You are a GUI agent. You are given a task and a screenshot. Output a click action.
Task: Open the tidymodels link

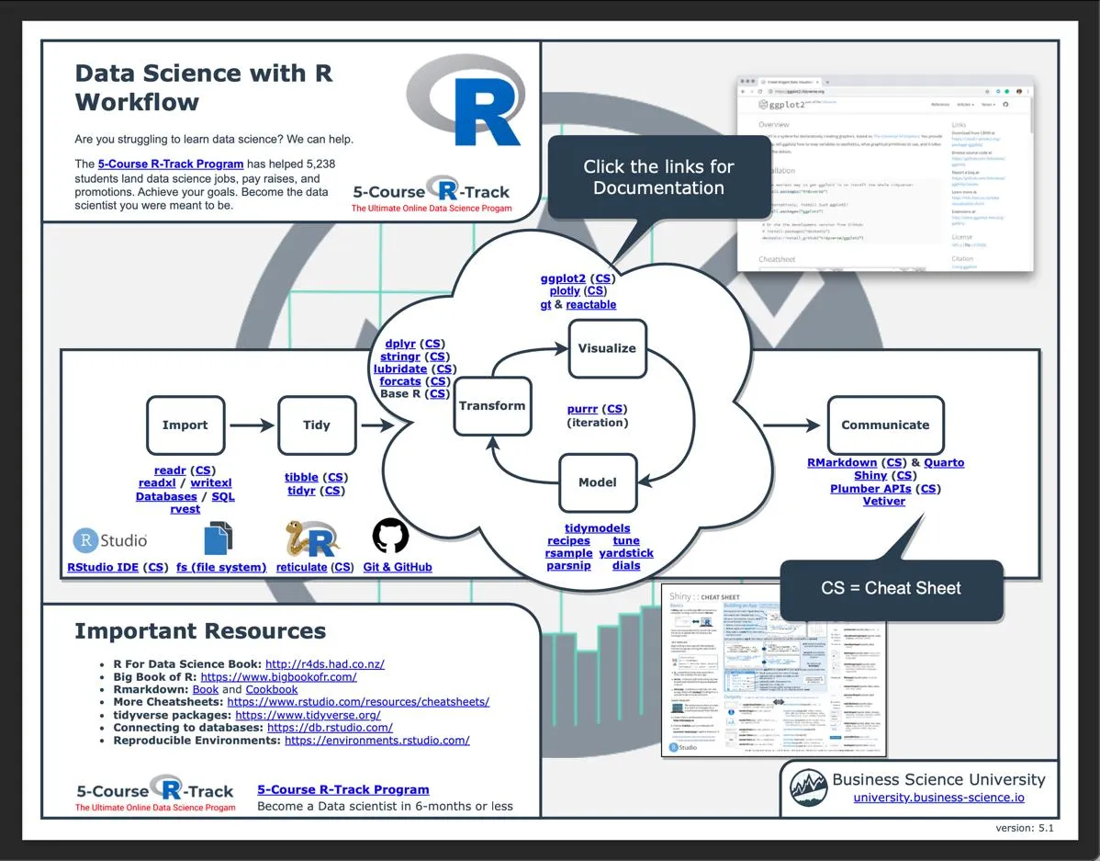pyautogui.click(x=598, y=528)
